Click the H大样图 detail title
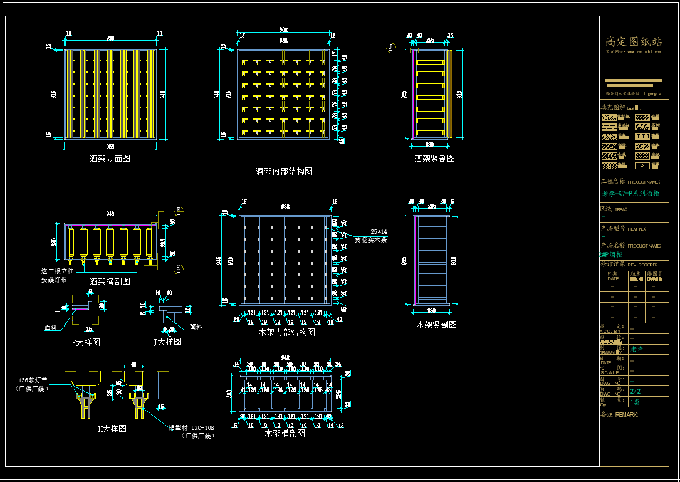This screenshot has height=482, width=680. [112, 429]
